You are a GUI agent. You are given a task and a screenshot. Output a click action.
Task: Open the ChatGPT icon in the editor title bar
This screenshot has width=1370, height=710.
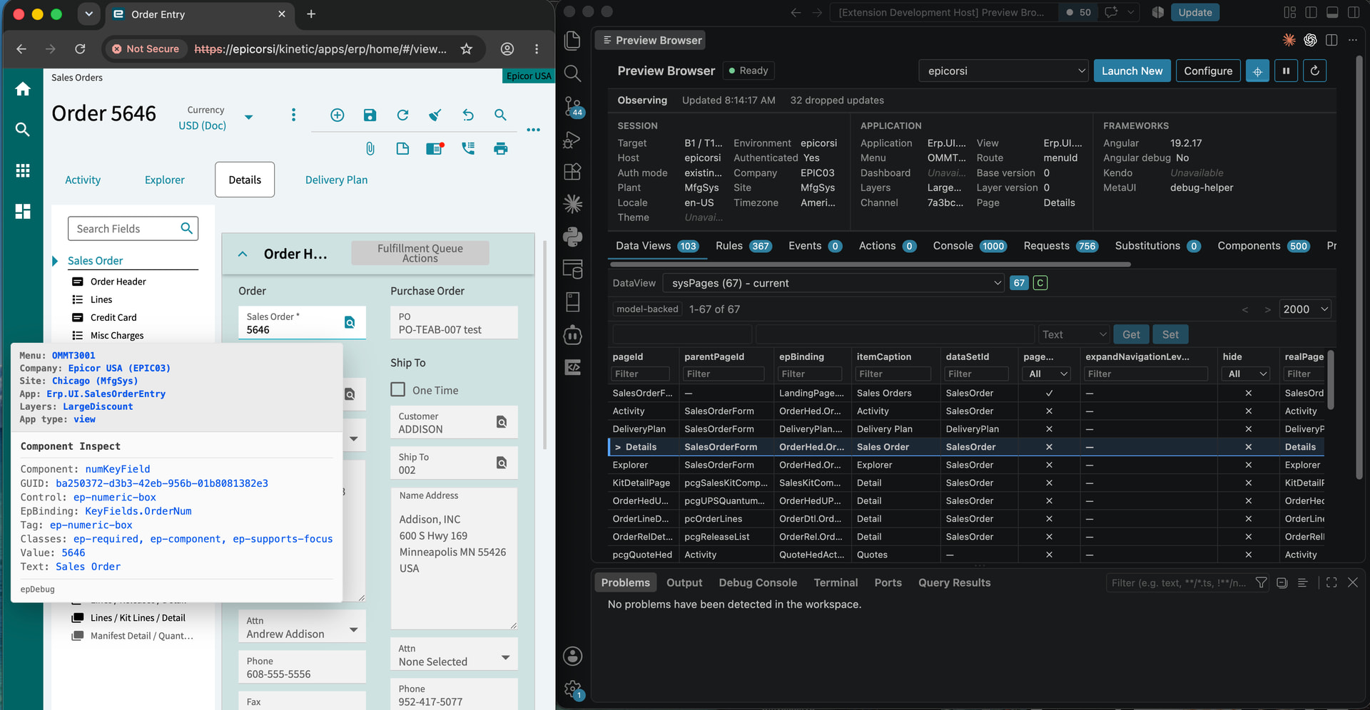[1310, 40]
